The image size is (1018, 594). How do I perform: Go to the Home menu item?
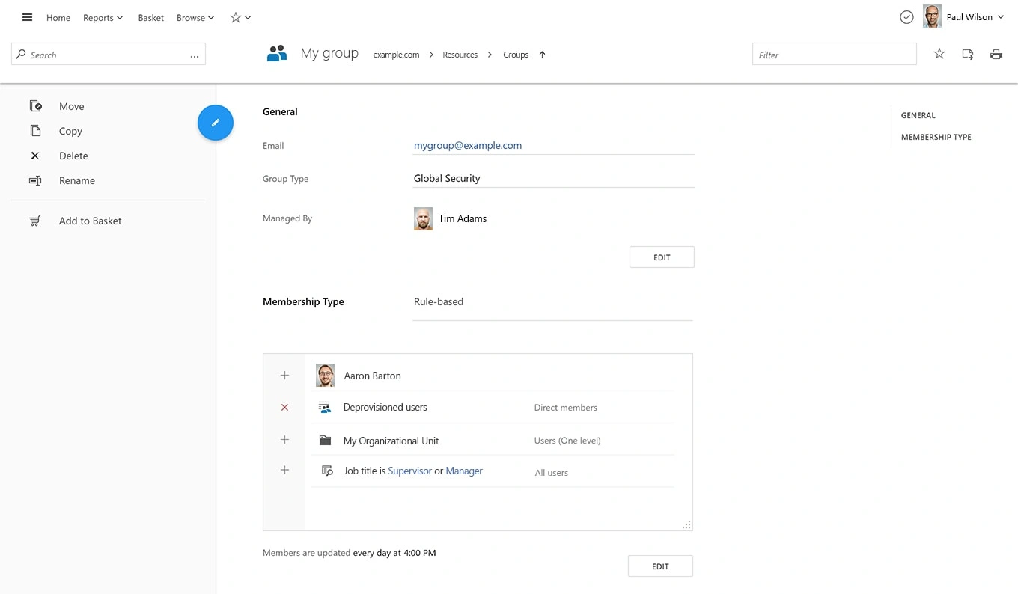coord(58,18)
